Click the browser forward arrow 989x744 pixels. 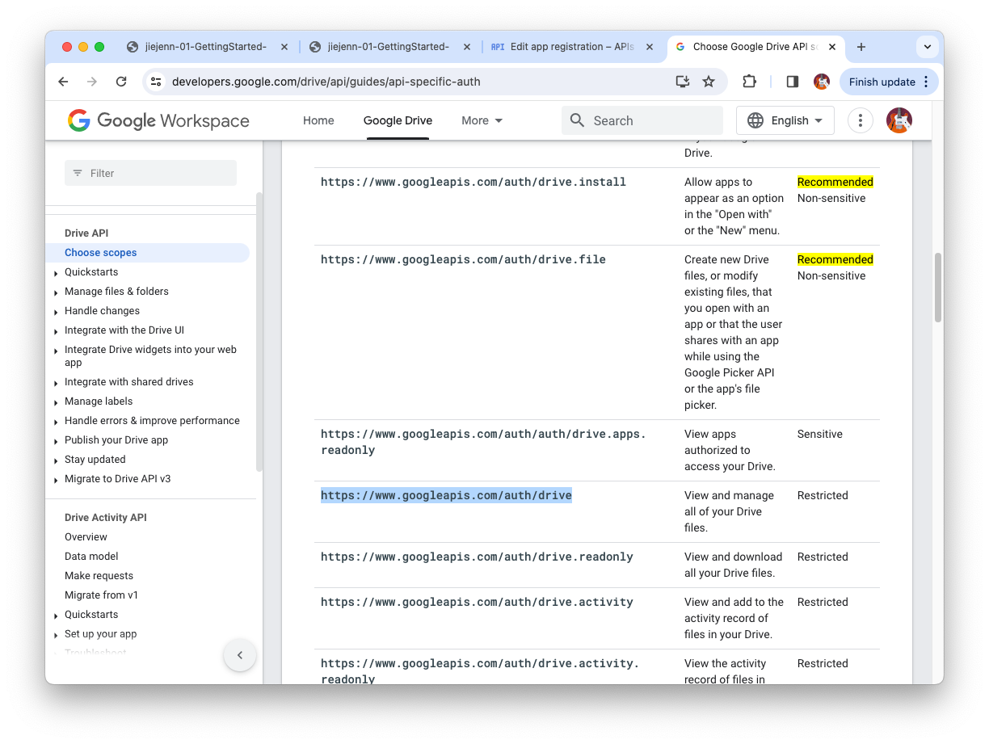click(x=92, y=82)
